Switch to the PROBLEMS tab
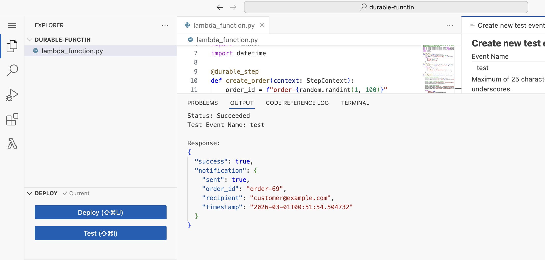Screen dimensions: 545x260 202,103
